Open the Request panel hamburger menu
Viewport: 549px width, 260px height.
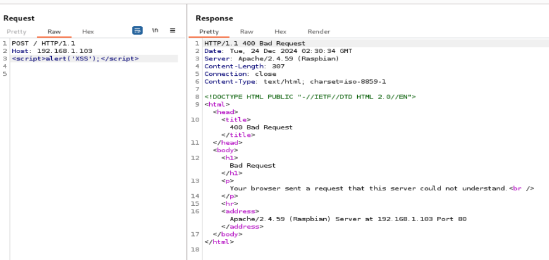pos(173,30)
